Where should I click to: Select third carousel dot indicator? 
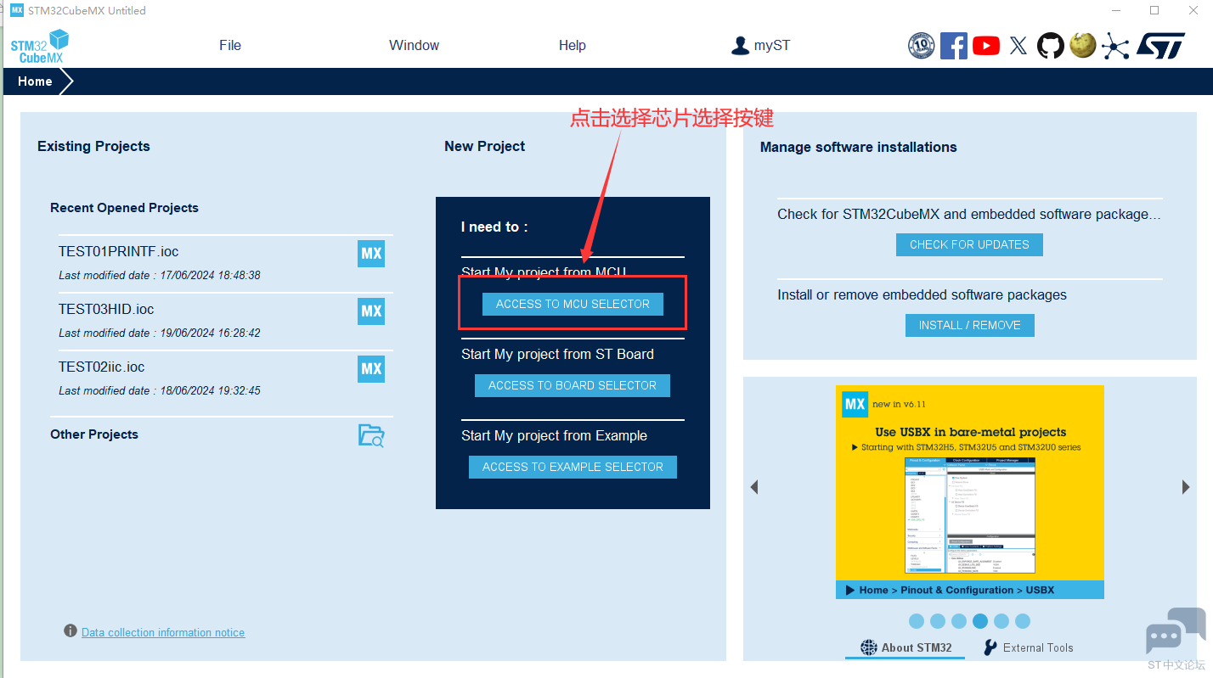coord(959,621)
